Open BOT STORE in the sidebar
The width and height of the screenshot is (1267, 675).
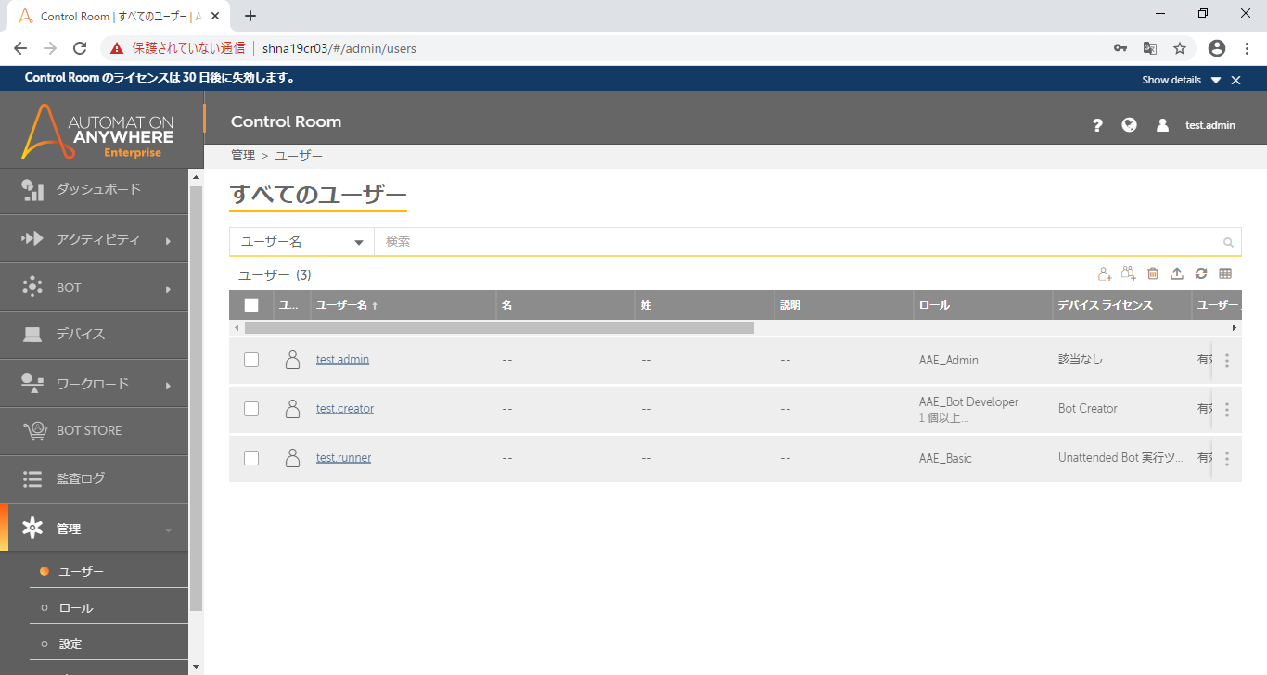(x=94, y=430)
